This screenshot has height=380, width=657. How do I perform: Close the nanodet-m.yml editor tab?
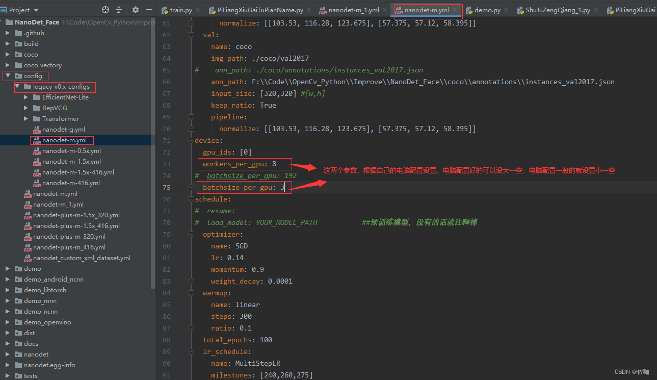[455, 10]
